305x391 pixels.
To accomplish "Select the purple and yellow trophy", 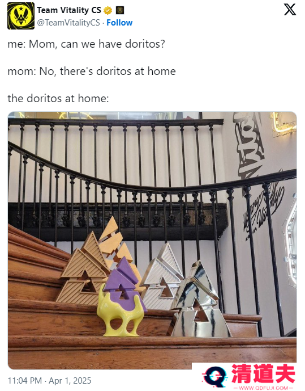I will click(122, 297).
